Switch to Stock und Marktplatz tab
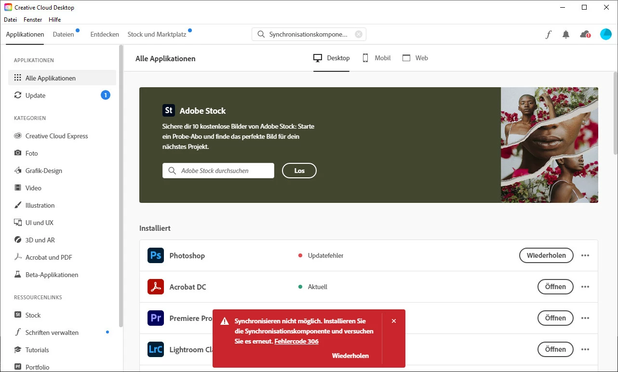This screenshot has width=618, height=372. point(157,34)
